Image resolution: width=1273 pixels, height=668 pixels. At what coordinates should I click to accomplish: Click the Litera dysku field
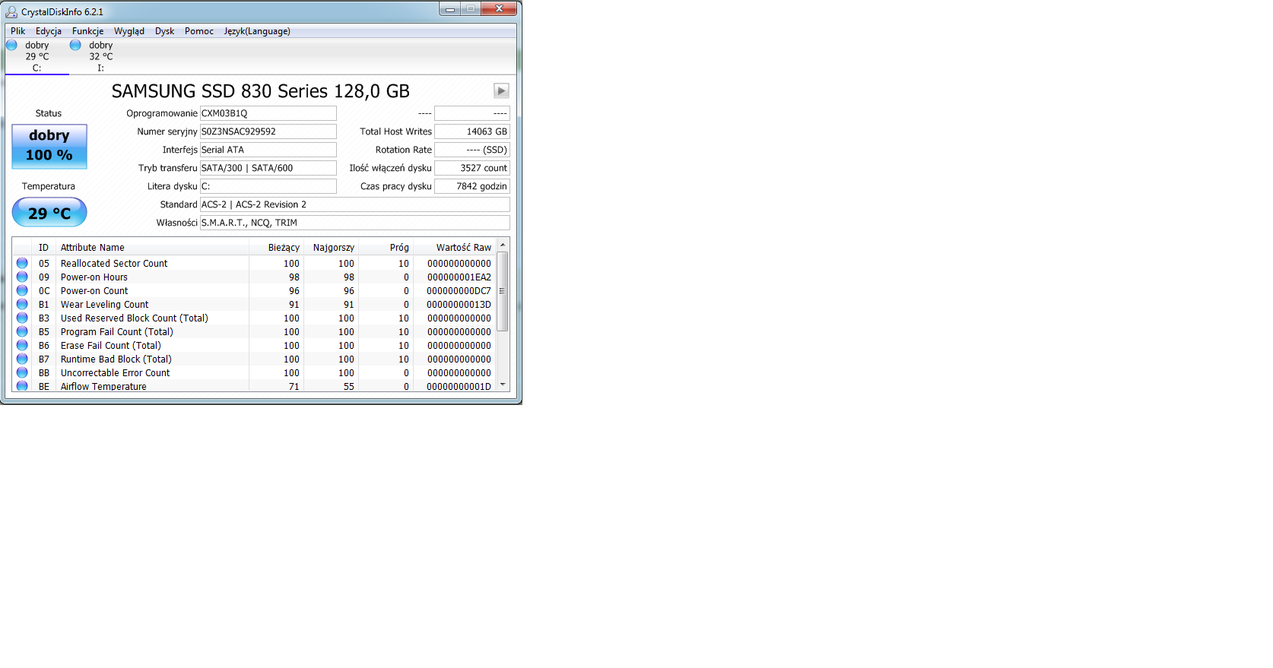(x=268, y=186)
